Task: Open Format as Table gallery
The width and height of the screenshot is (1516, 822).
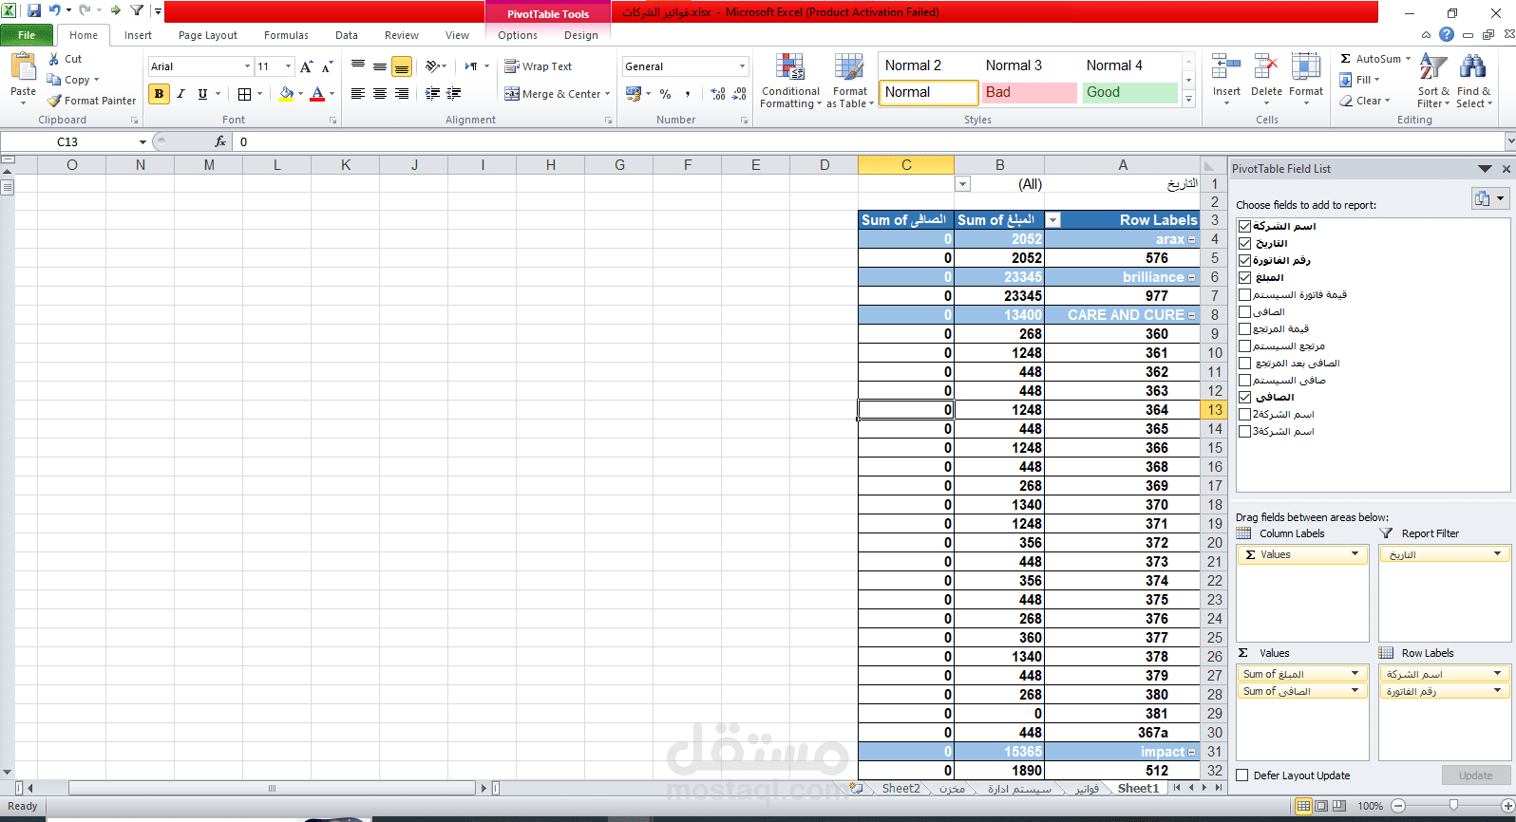Action: click(x=850, y=82)
